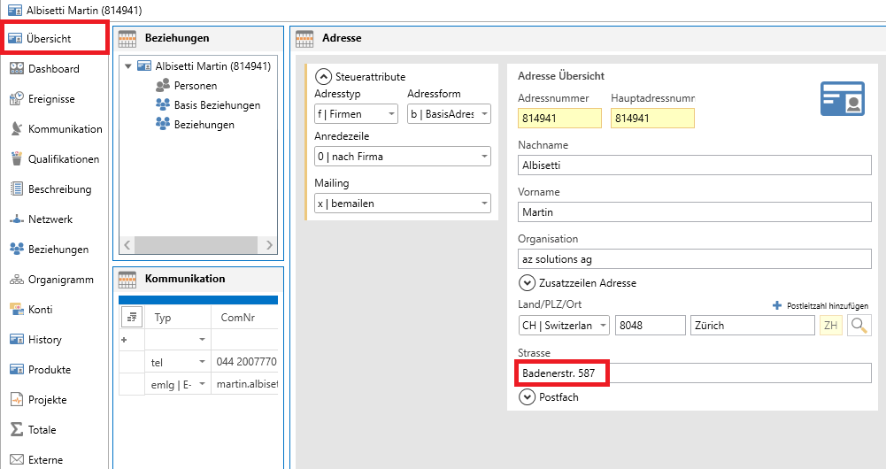The image size is (886, 469).
Task: Open the Dashboard sidebar icon
Action: [x=17, y=69]
